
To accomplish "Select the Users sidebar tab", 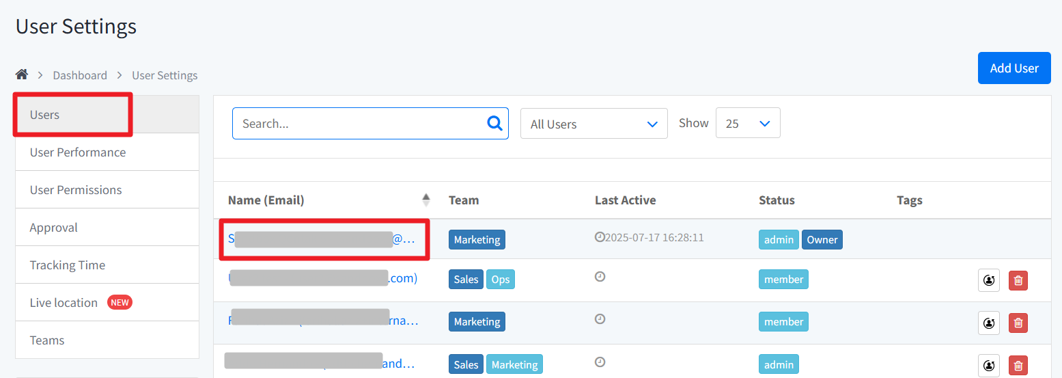I will (x=45, y=115).
